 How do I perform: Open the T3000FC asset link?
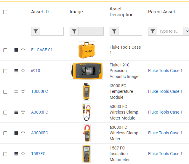[x=39, y=91]
